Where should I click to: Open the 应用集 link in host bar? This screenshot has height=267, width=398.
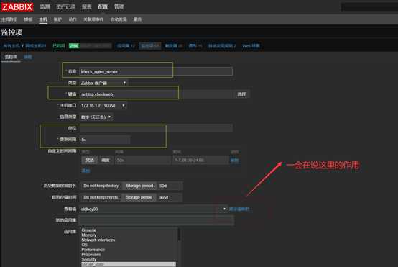(126, 46)
